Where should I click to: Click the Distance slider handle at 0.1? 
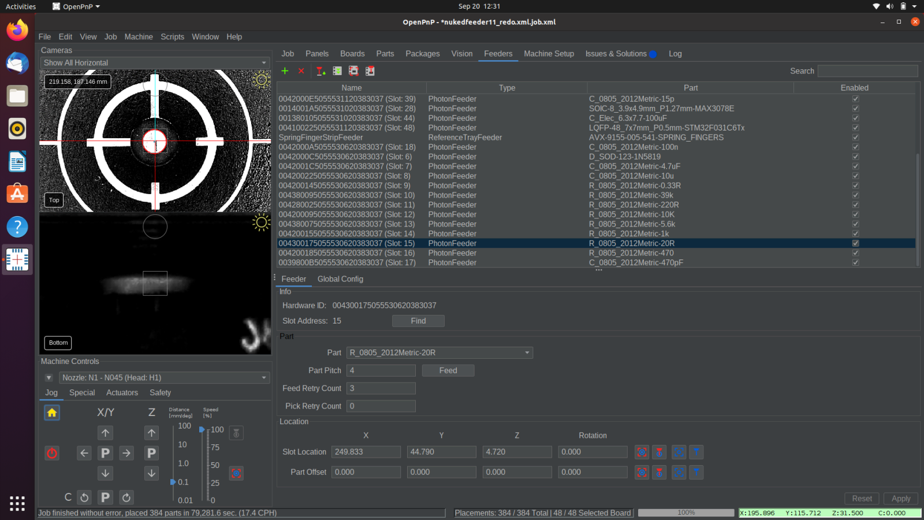point(173,482)
